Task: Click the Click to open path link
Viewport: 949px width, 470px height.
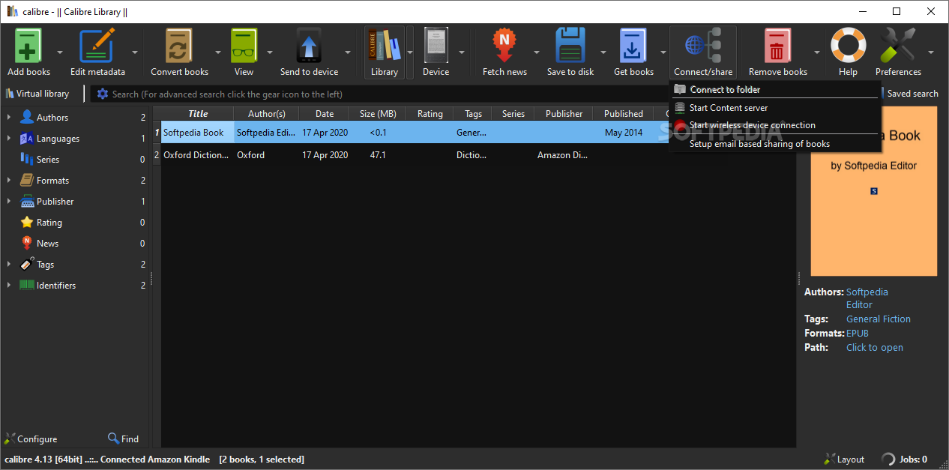Action: 875,348
